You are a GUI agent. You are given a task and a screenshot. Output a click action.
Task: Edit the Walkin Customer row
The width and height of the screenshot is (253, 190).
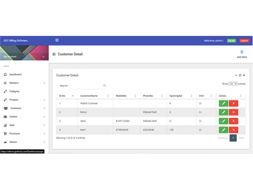point(224,103)
